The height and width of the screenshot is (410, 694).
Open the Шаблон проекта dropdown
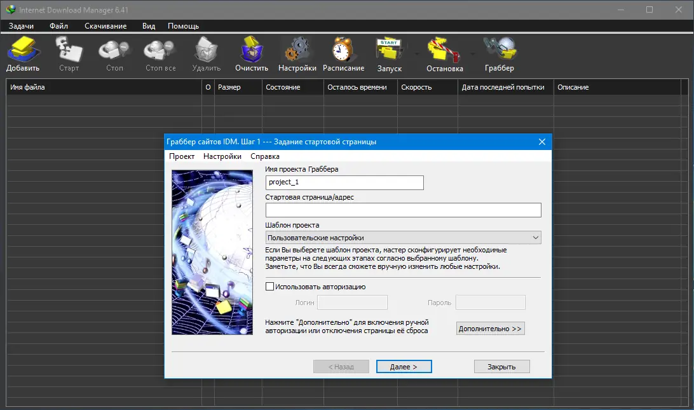[403, 237]
